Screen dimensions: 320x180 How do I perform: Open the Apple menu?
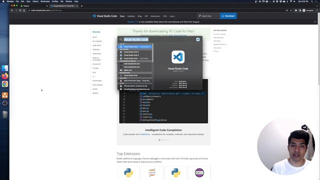pyautogui.click(x=3, y=1)
